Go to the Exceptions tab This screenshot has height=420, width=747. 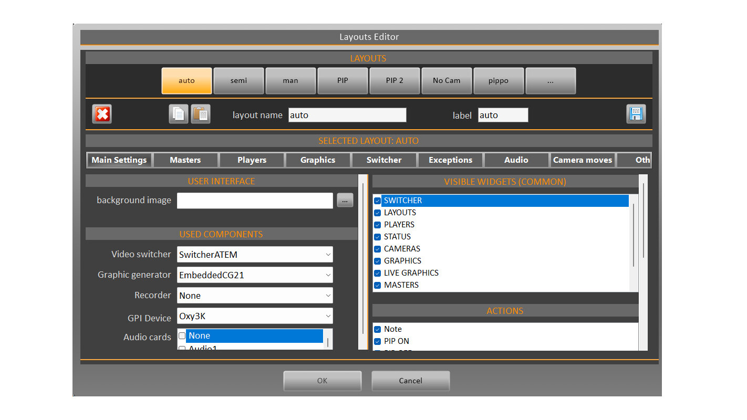[450, 160]
